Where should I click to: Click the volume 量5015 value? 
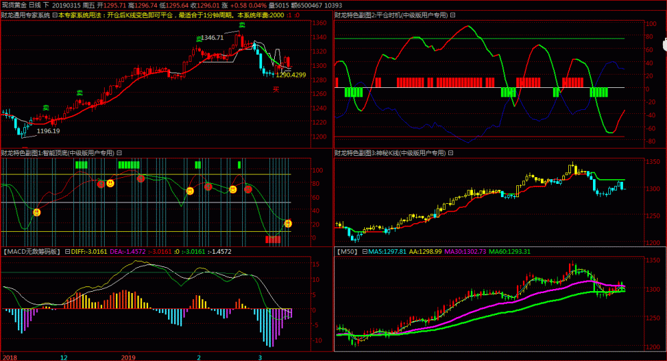[279, 5]
